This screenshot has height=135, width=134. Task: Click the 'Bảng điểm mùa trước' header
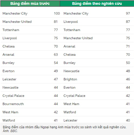click(x=30, y=3)
